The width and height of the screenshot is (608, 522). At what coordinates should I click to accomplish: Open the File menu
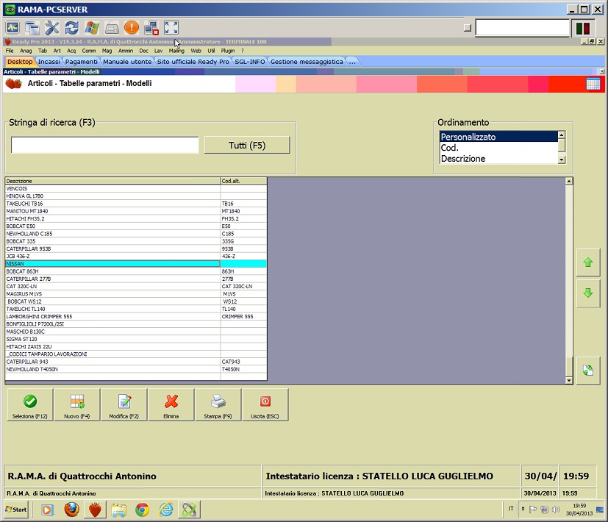pyautogui.click(x=10, y=51)
